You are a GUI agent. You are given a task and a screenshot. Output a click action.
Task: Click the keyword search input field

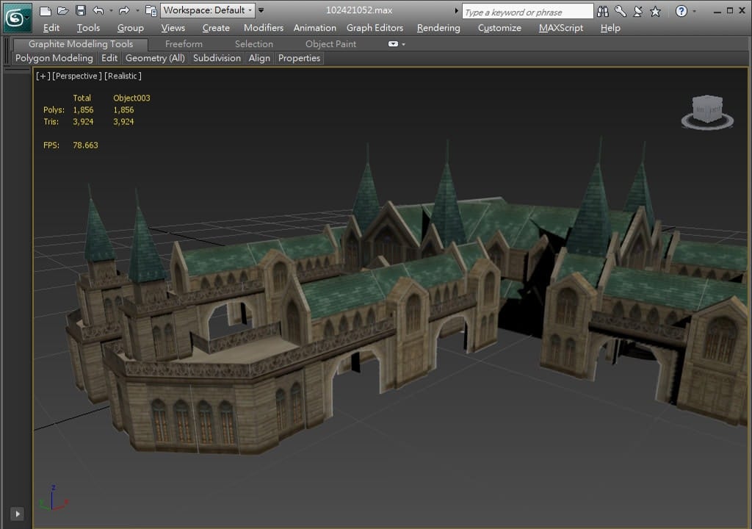[527, 12]
